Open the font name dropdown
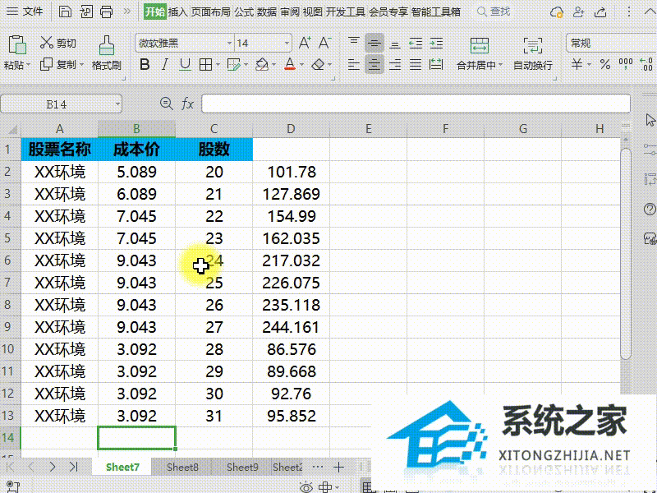Viewport: 657px width, 493px height. tap(229, 43)
